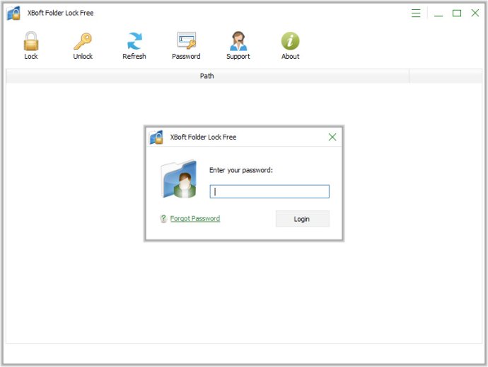The width and height of the screenshot is (488, 367).
Task: Open the Support agent icon
Action: coord(238,41)
